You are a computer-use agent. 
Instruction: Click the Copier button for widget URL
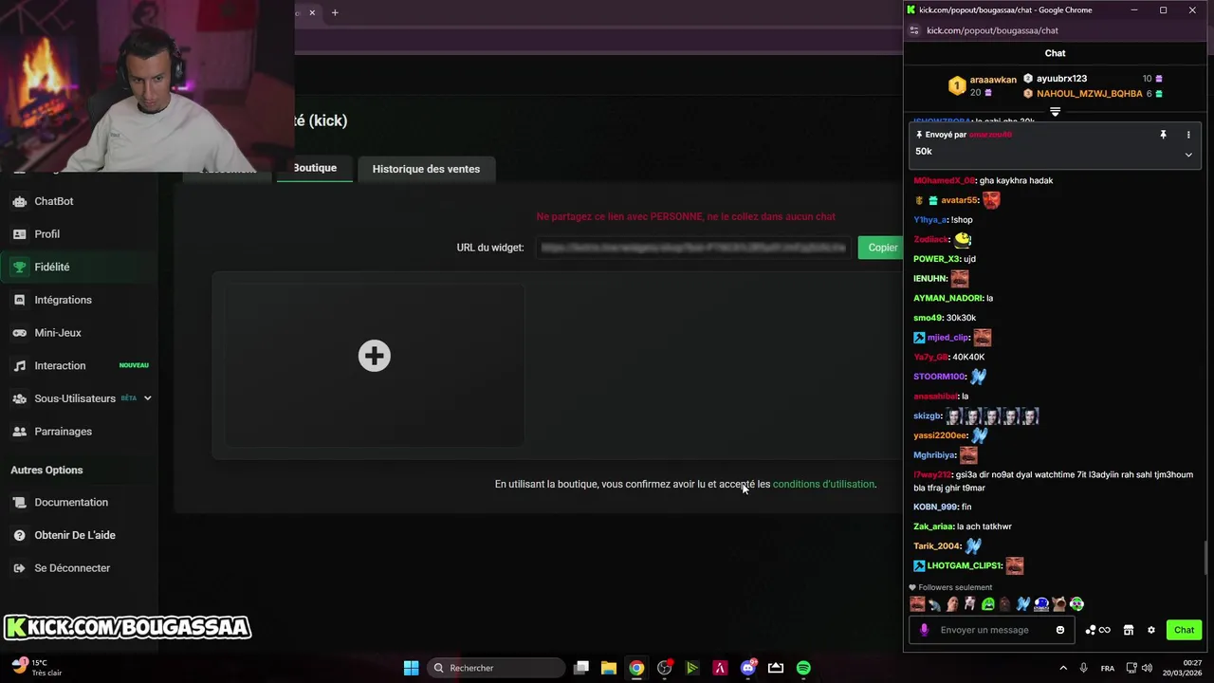coord(882,248)
